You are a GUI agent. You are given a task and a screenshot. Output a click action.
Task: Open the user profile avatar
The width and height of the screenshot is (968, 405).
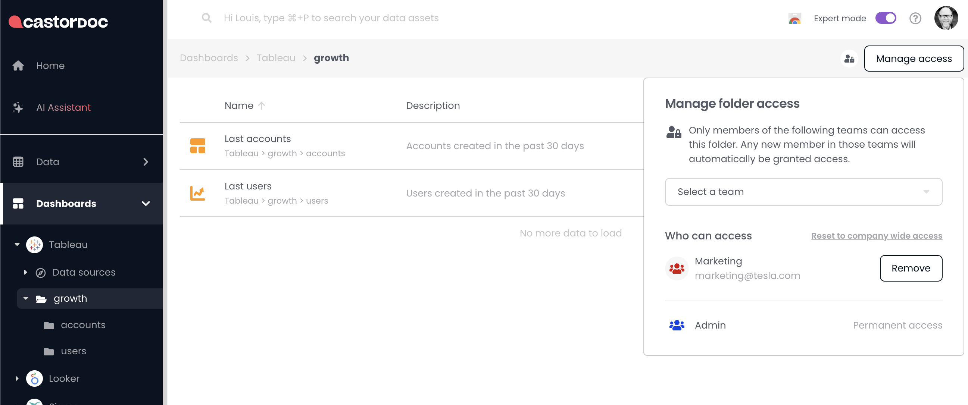946,18
